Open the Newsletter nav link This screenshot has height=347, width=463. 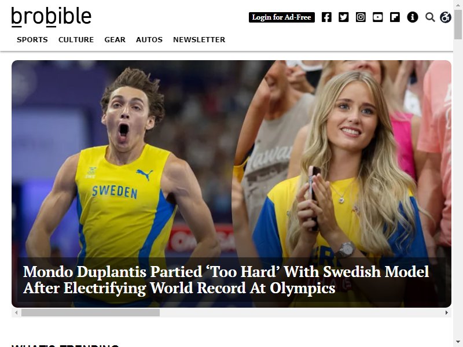(199, 39)
